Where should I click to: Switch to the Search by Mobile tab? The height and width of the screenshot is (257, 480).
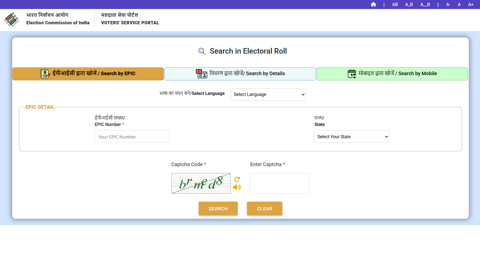click(392, 74)
